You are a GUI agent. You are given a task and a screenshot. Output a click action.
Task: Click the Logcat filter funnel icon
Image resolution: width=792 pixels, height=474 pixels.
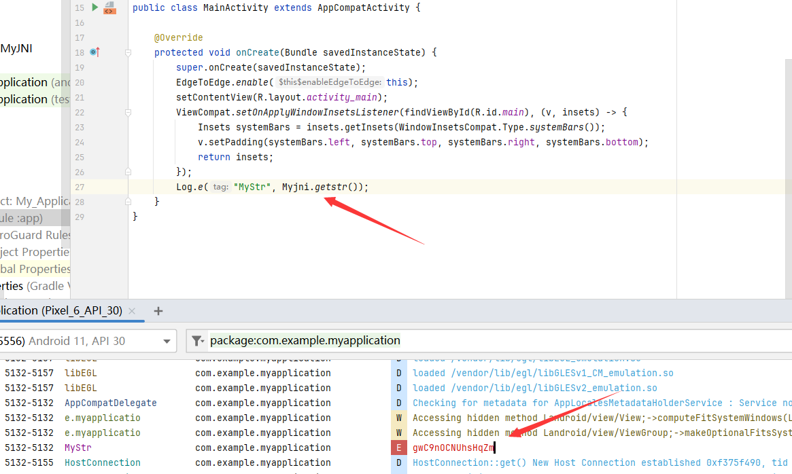(x=197, y=341)
